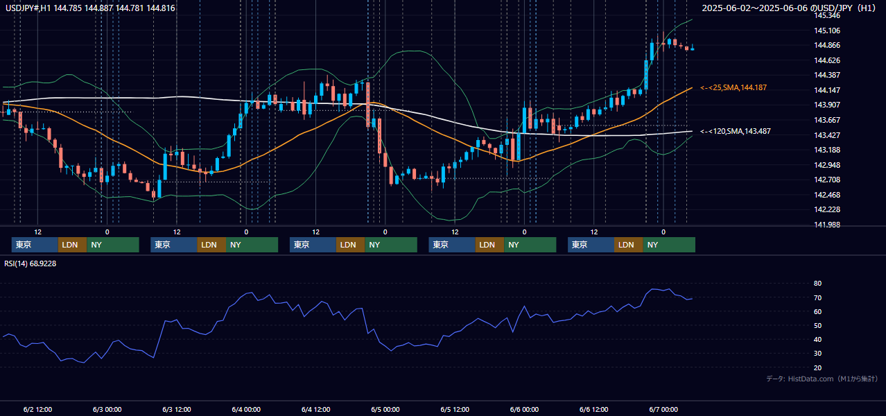Select the NY session bar for 6/3
Image resolution: width=886 pixels, height=416 pixels.
(252, 245)
